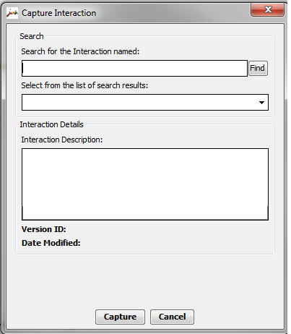Expand the search results dropdown arrow
291x334 pixels.
[261, 103]
